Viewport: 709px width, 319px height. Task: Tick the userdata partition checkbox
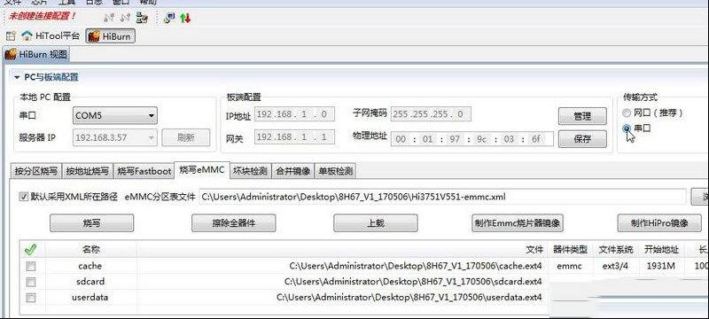[x=30, y=298]
